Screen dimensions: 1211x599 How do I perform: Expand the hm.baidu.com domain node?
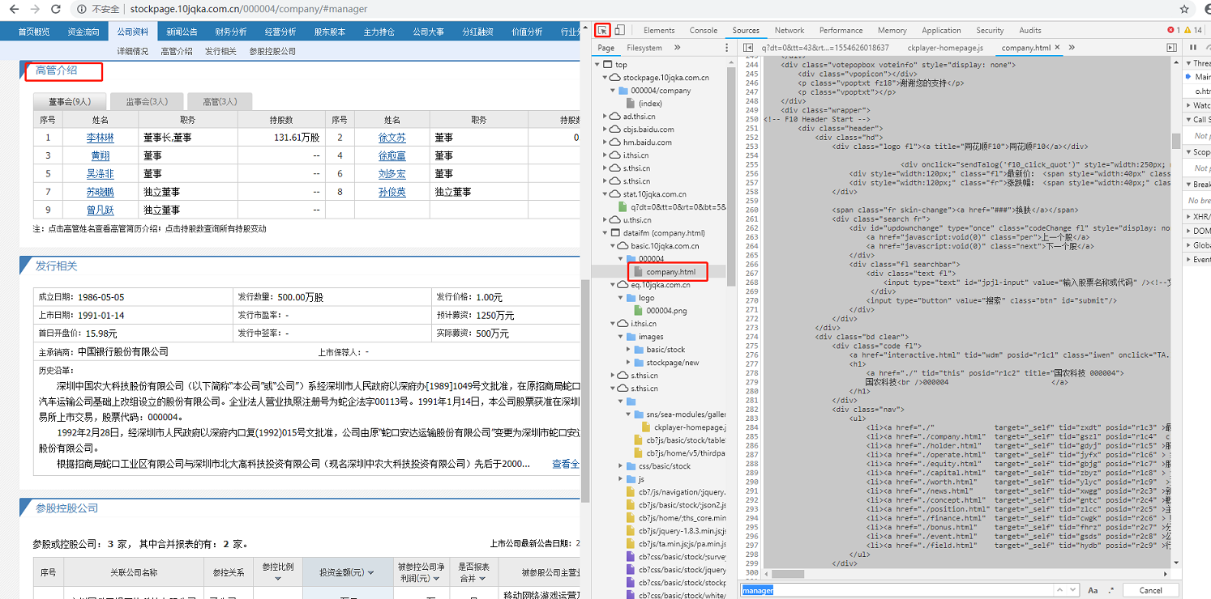(605, 142)
